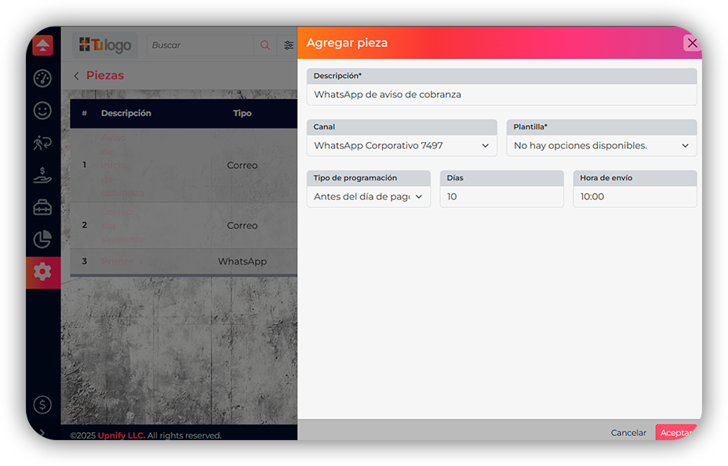This screenshot has width=728, height=466.
Task: Open the filter sliders icon beside search
Action: point(289,45)
